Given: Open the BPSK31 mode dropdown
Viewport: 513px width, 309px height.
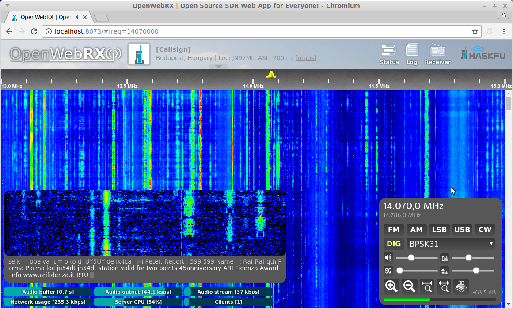Looking at the screenshot, I should [451, 243].
